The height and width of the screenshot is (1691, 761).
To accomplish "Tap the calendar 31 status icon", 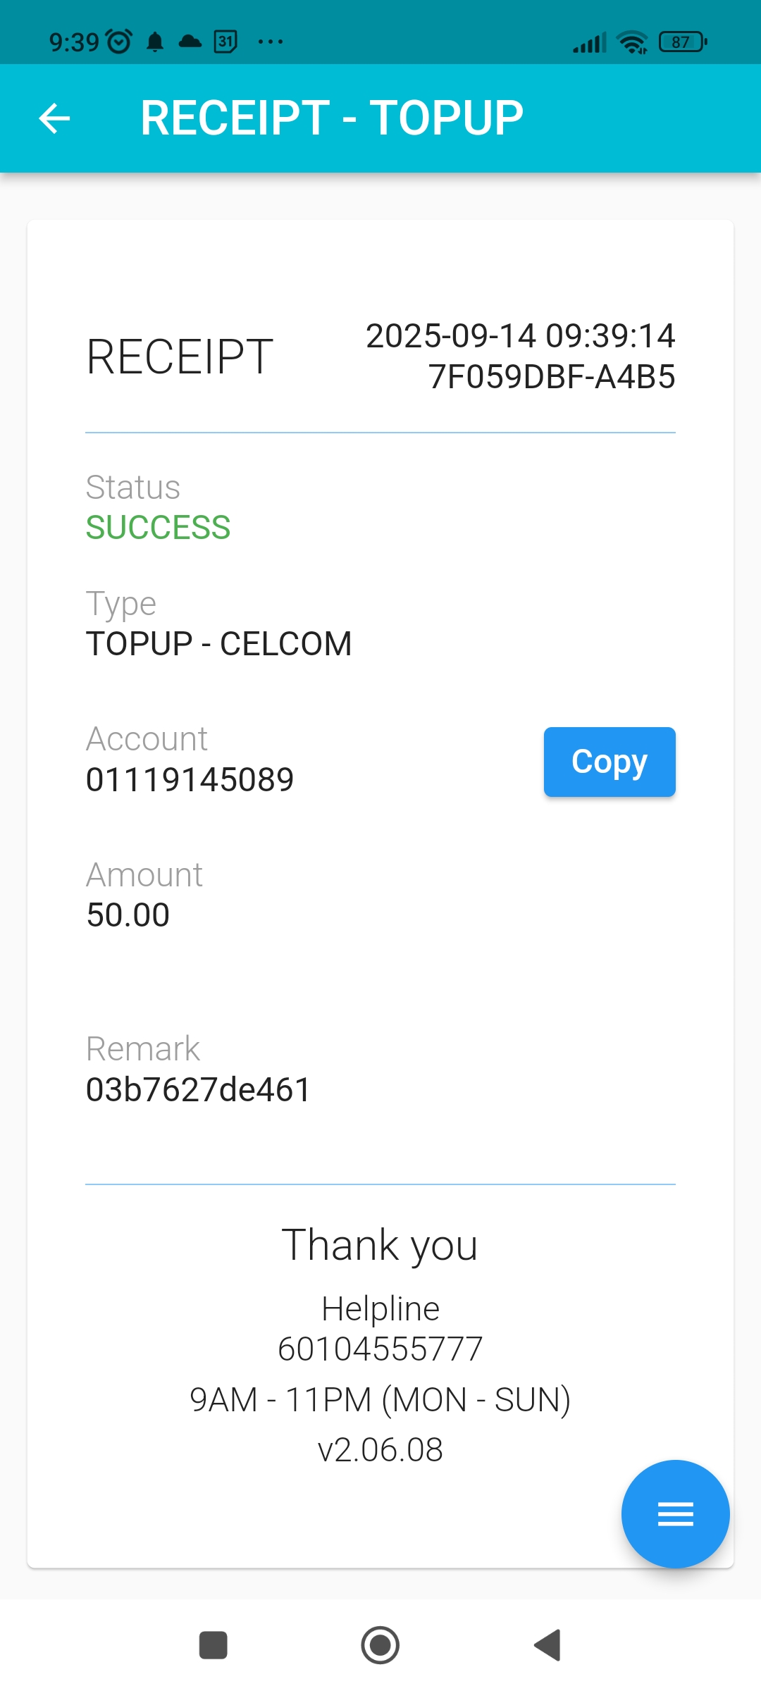I will click(x=225, y=42).
